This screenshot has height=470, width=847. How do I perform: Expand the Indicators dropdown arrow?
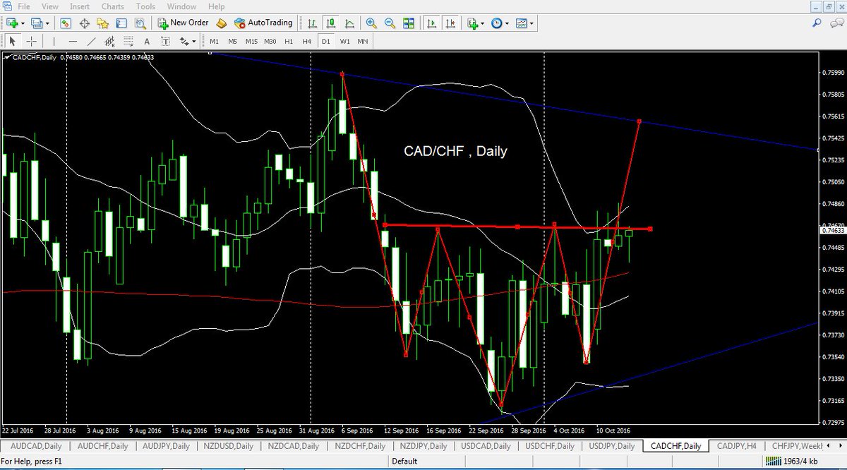pos(483,24)
